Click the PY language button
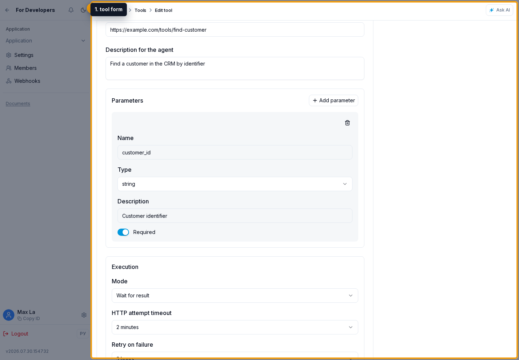This screenshot has height=360, width=519. [x=83, y=334]
